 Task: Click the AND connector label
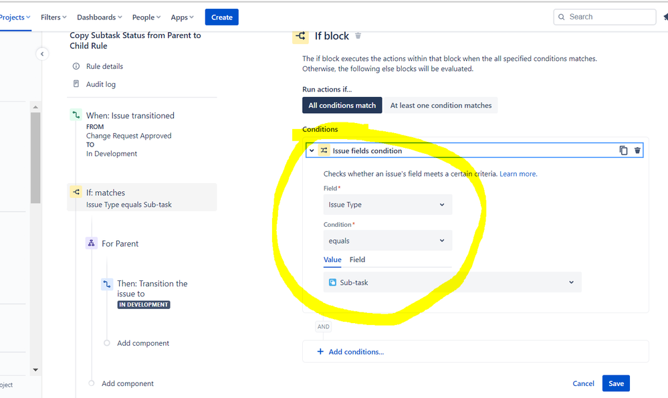tap(324, 326)
